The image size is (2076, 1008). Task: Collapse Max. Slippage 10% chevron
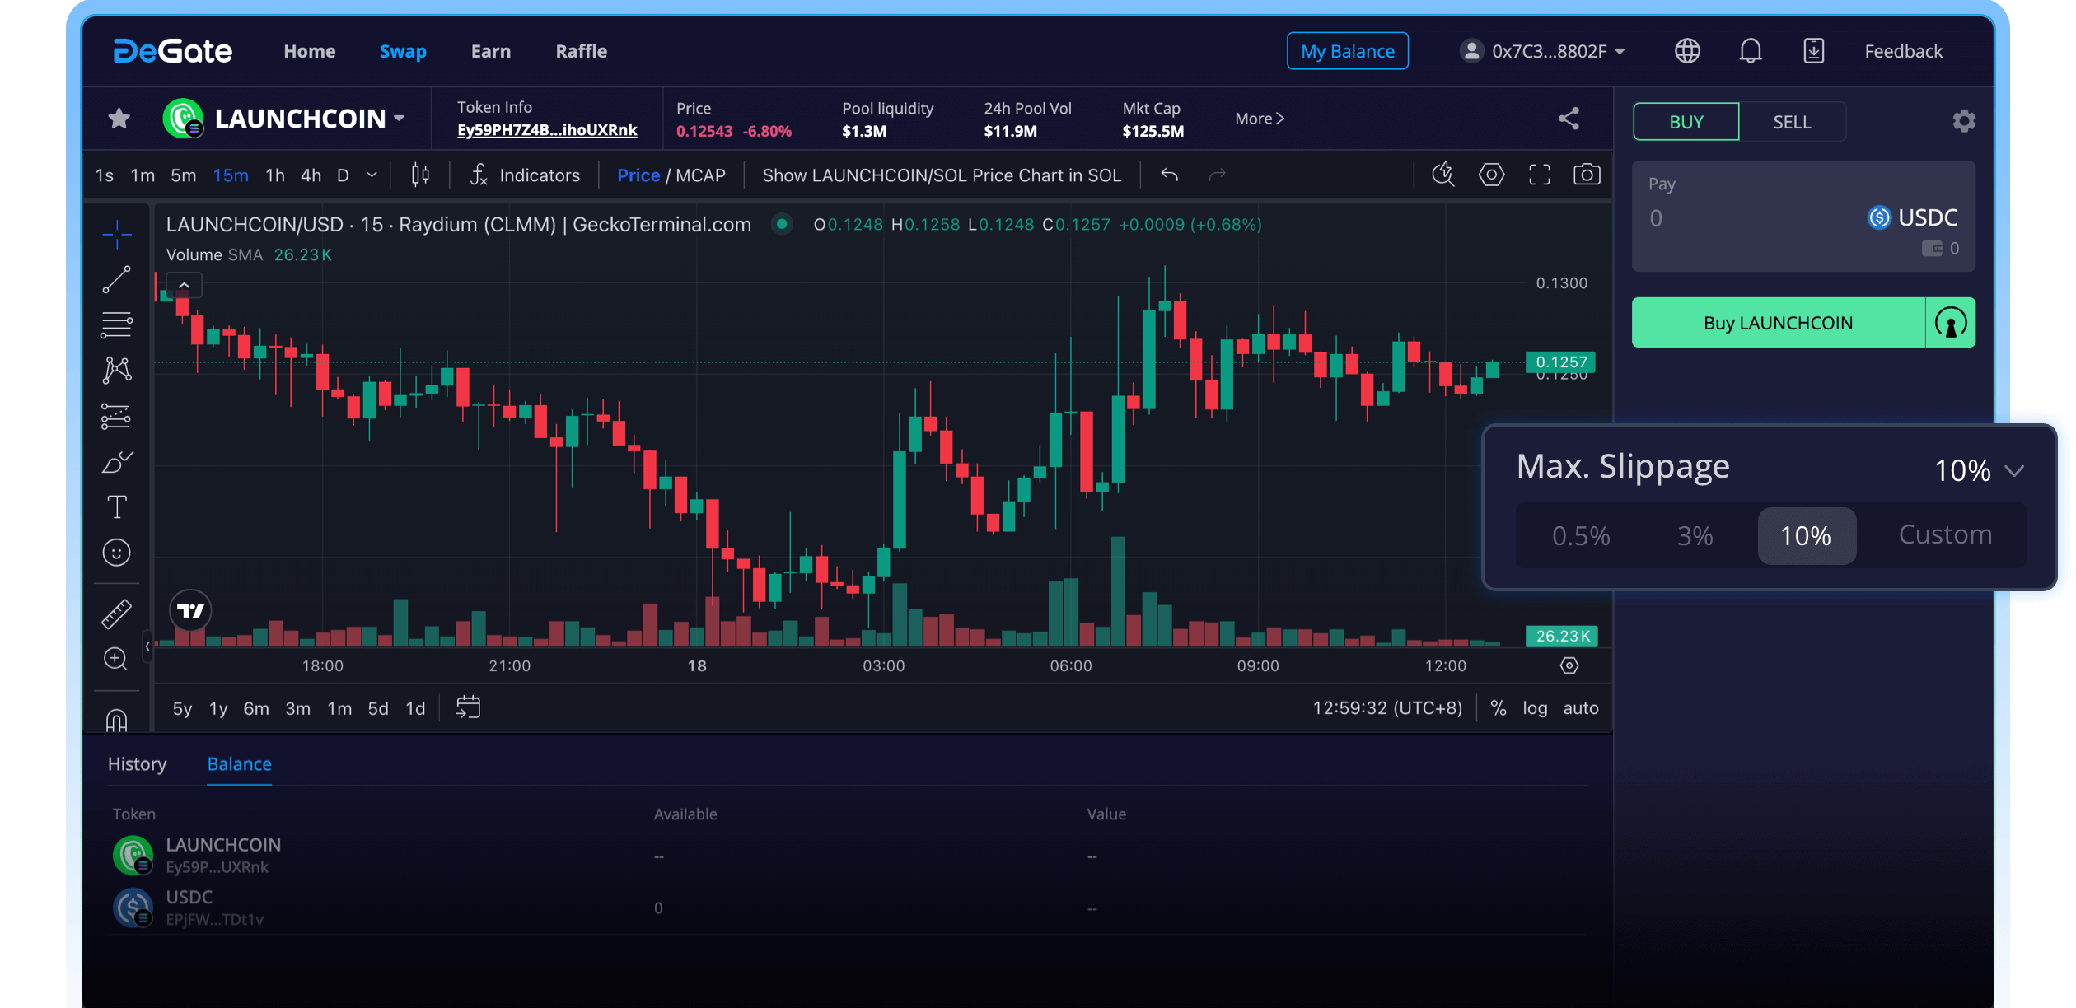point(2014,471)
